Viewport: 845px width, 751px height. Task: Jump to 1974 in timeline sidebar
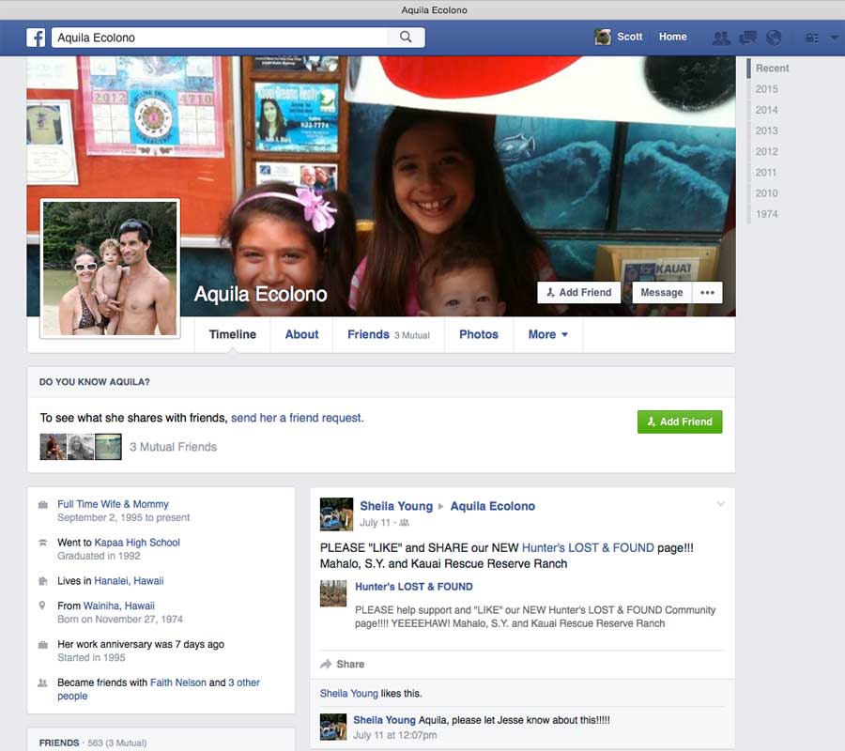pyautogui.click(x=766, y=214)
